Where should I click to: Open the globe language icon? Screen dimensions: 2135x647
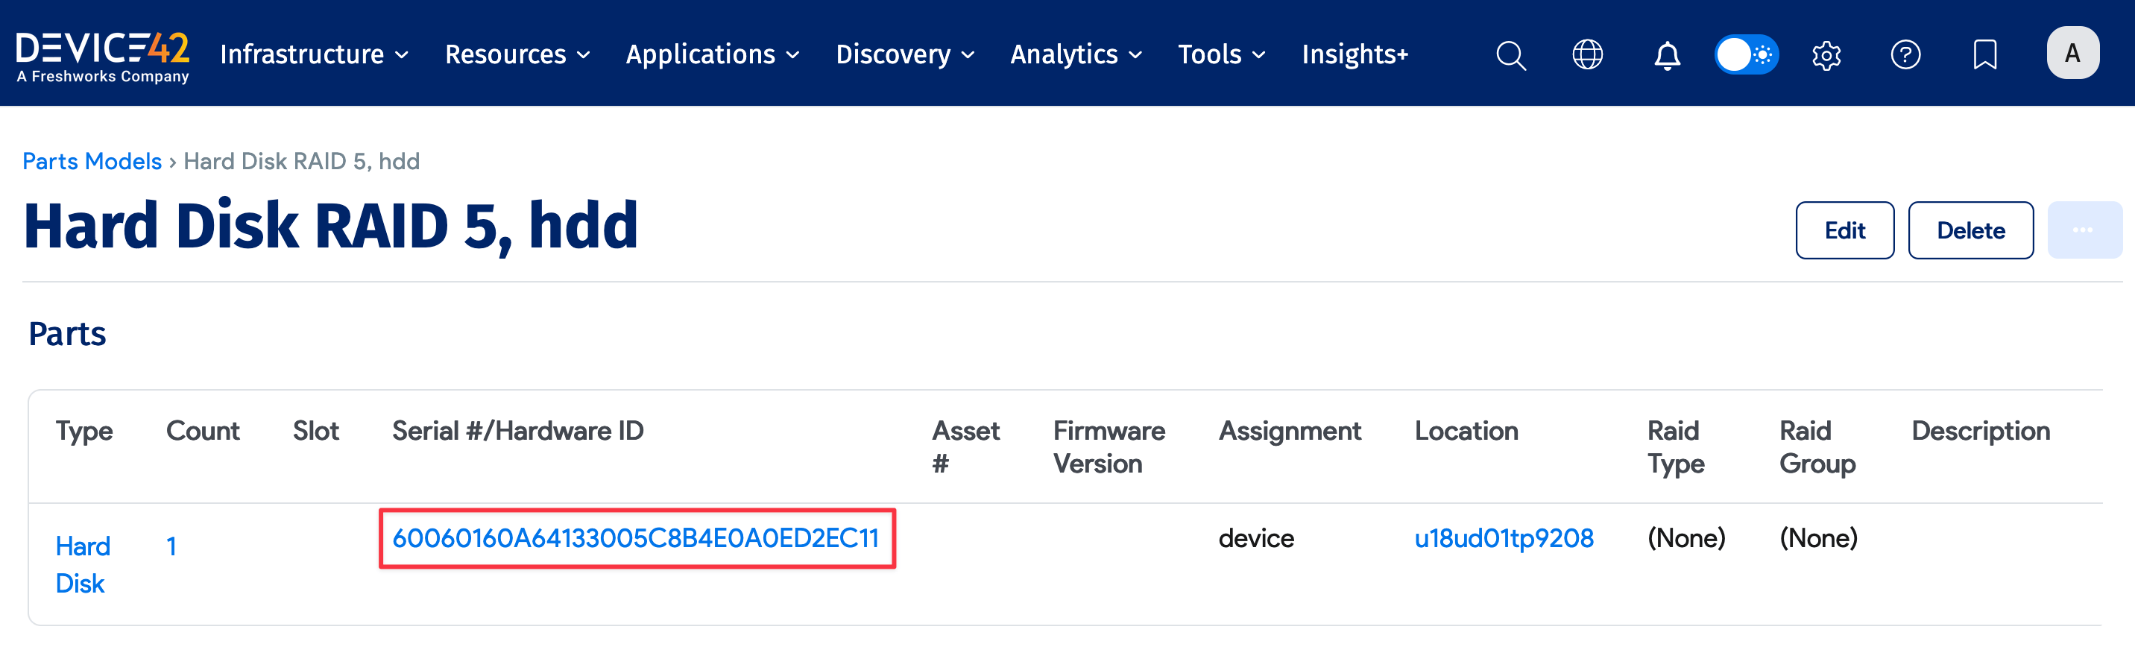pos(1587,54)
